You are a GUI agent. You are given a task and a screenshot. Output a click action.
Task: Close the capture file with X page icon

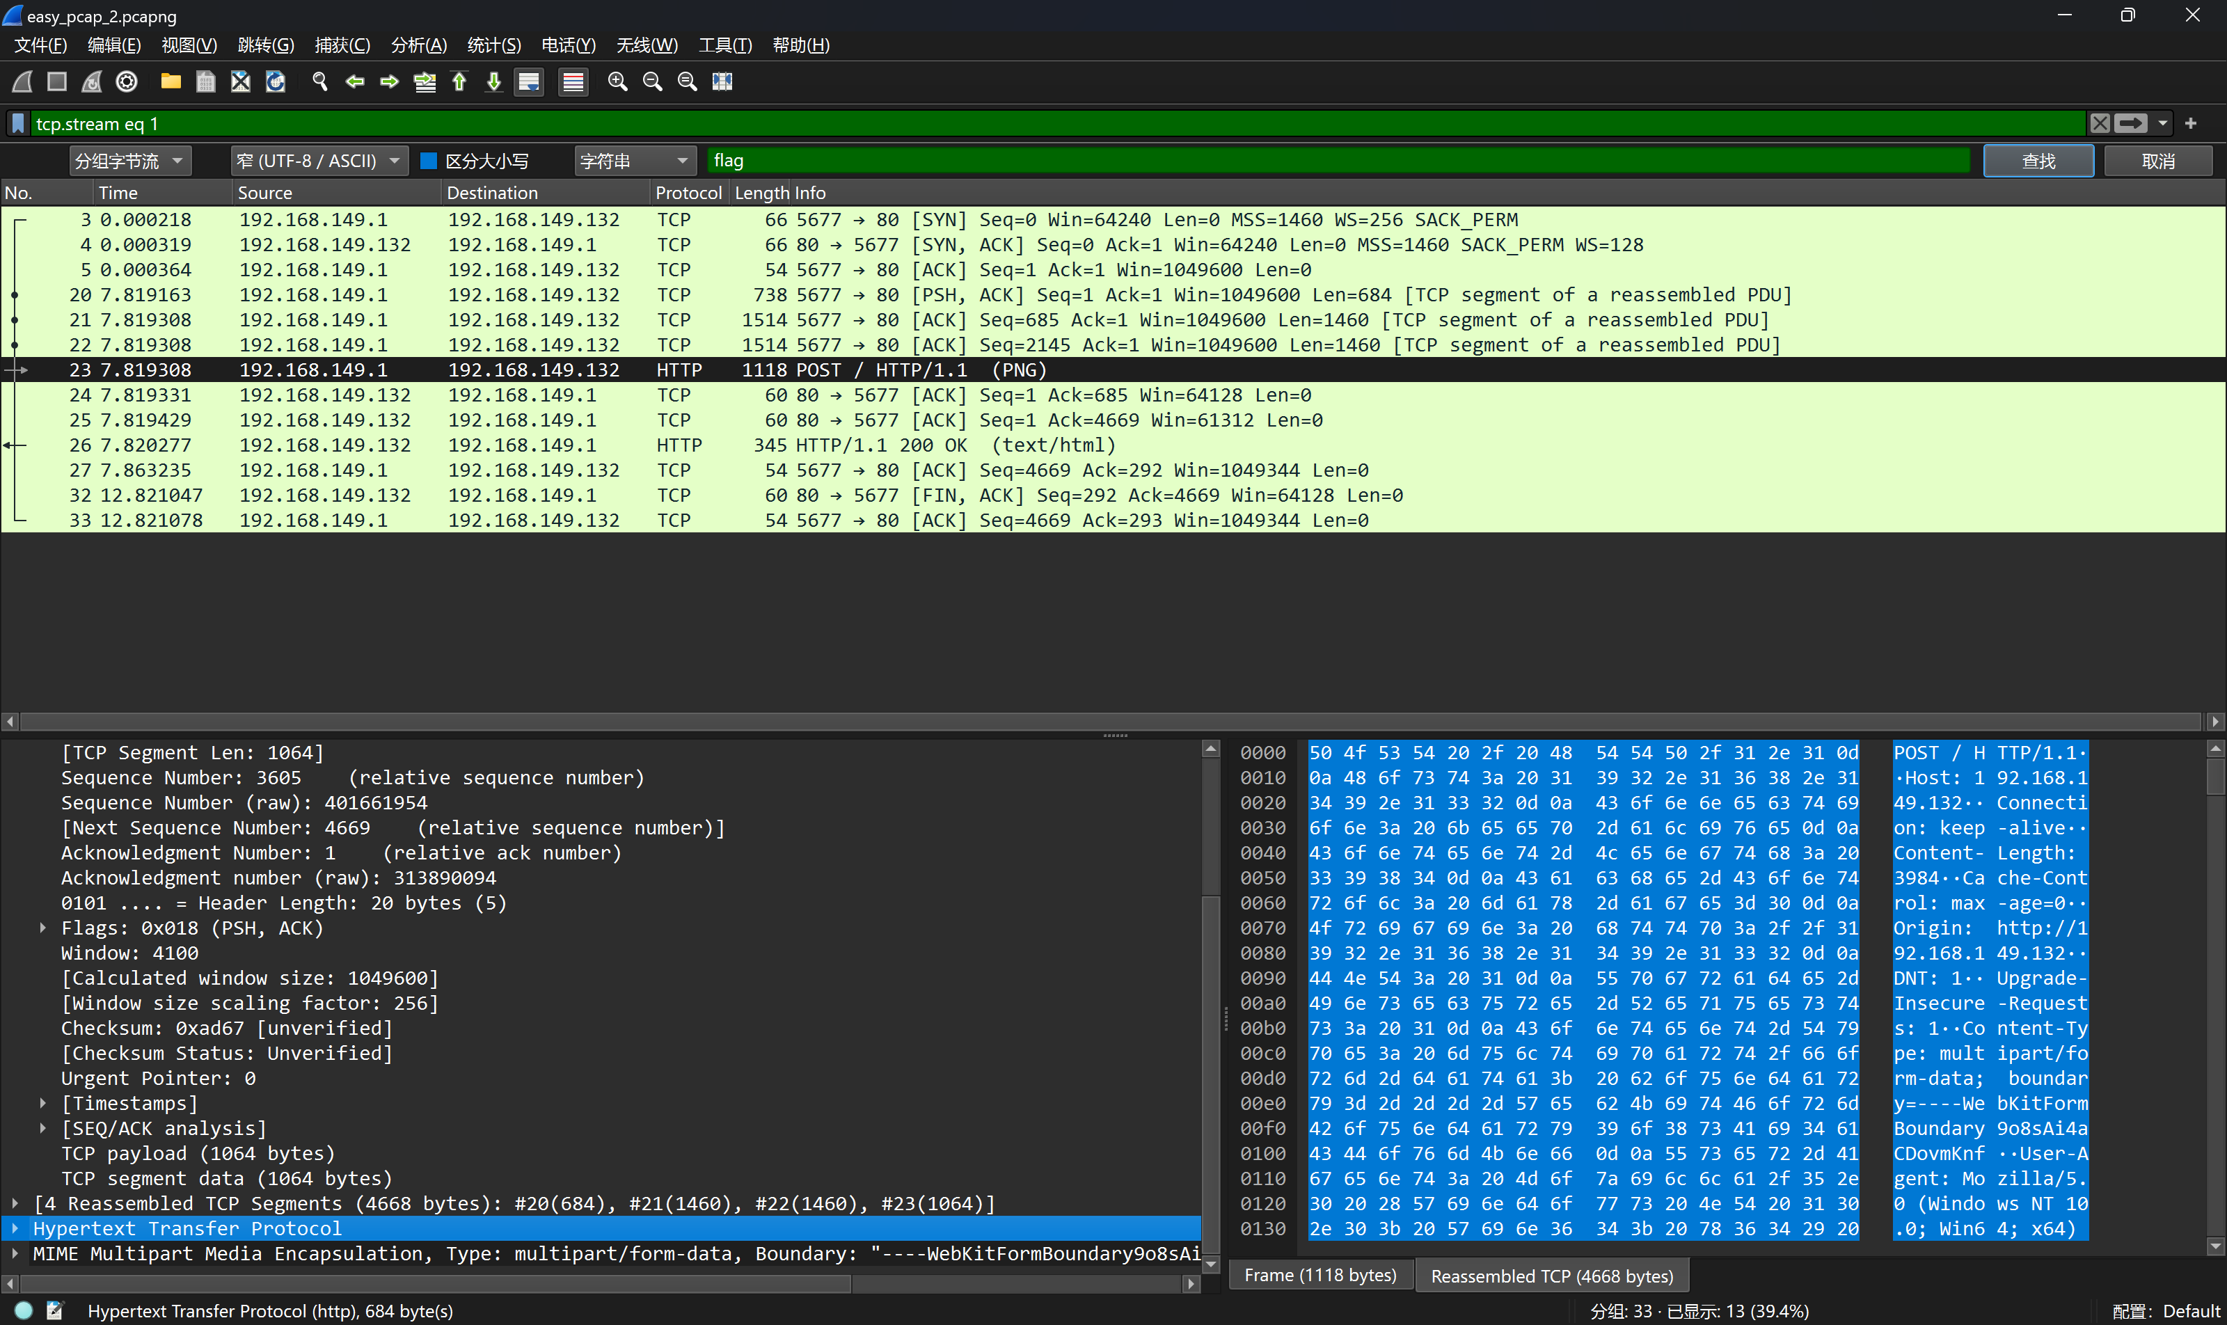click(240, 81)
